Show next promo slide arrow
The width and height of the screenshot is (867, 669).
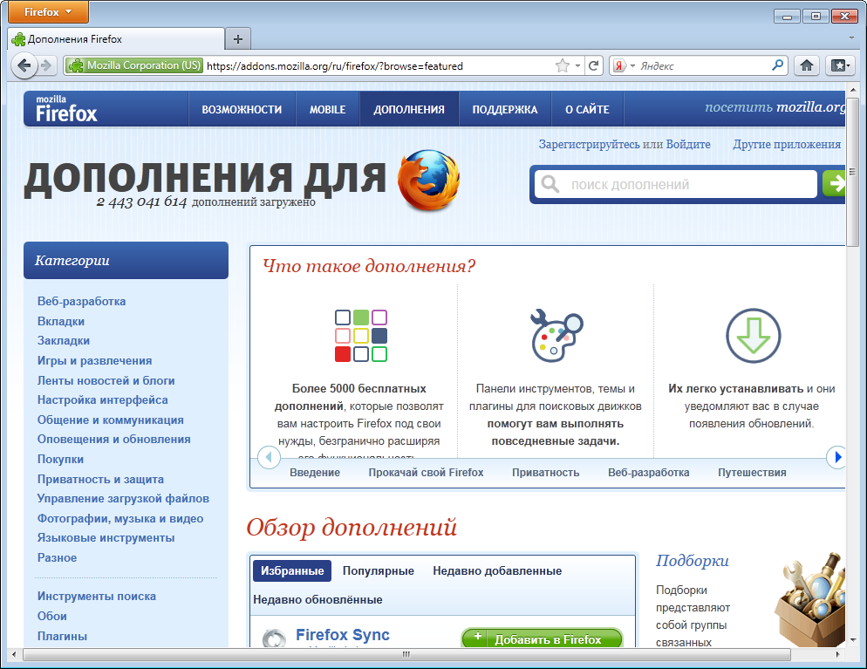pos(836,457)
